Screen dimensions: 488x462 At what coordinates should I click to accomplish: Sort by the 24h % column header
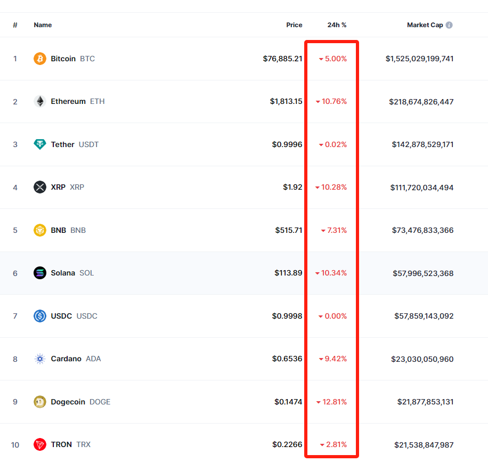coord(337,25)
